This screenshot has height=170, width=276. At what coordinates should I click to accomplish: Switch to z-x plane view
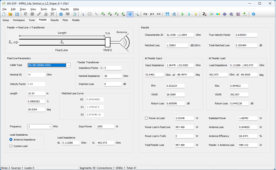[159, 14]
